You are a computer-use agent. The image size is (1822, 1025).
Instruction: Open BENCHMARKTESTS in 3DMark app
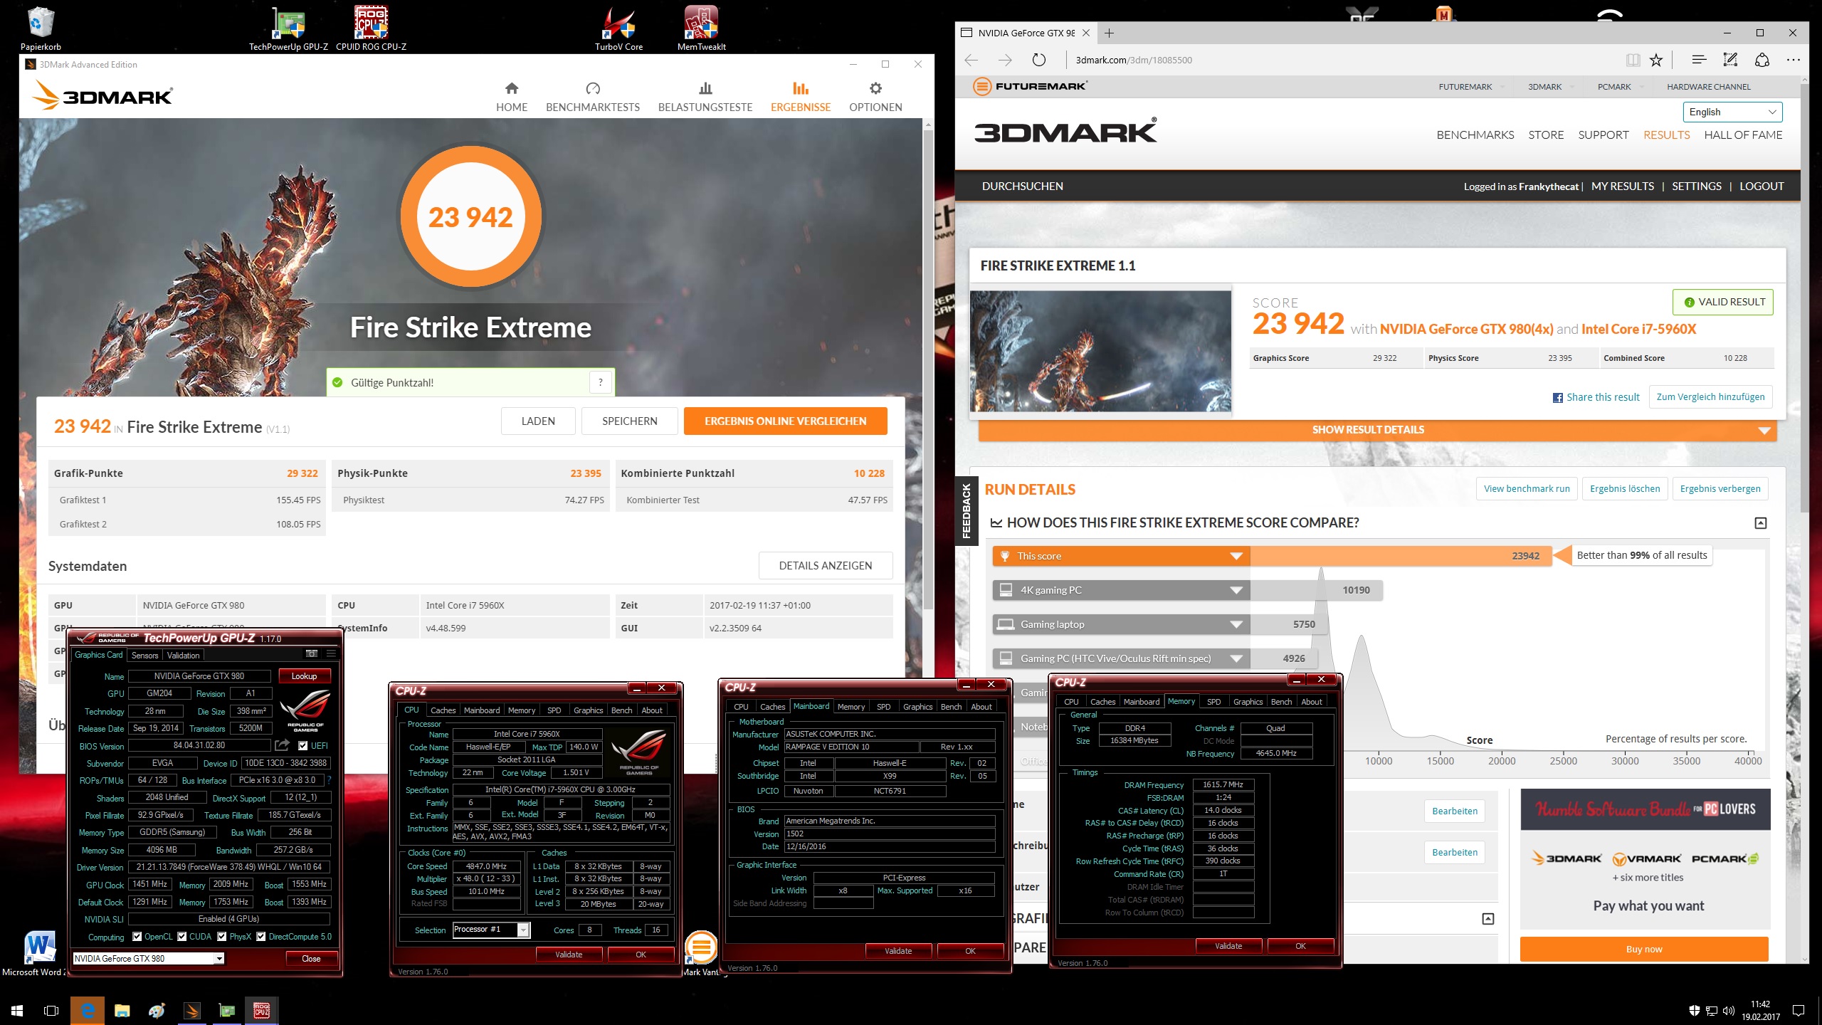[x=593, y=97]
